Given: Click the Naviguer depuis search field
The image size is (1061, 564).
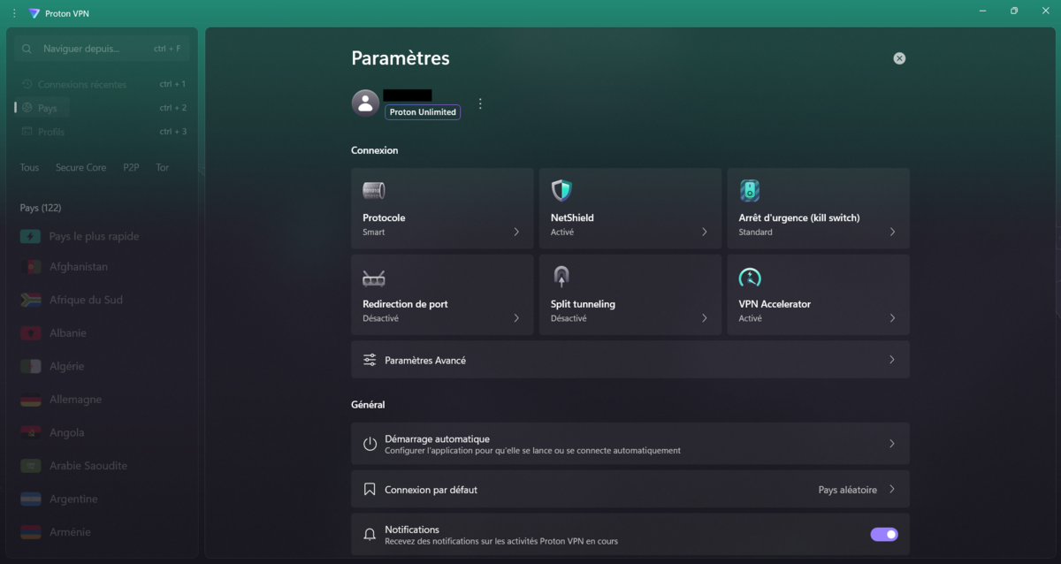Looking at the screenshot, I should [x=103, y=49].
